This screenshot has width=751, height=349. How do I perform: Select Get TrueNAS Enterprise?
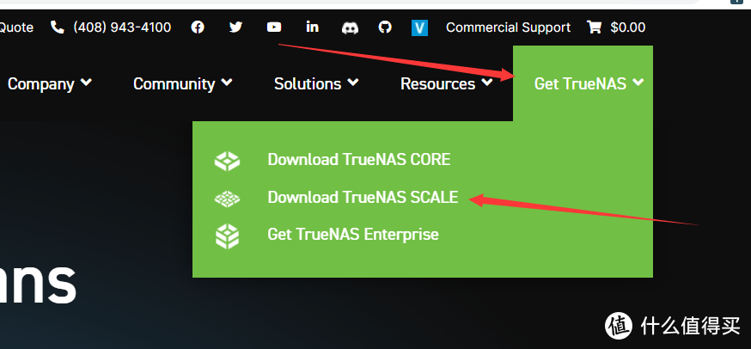click(353, 235)
